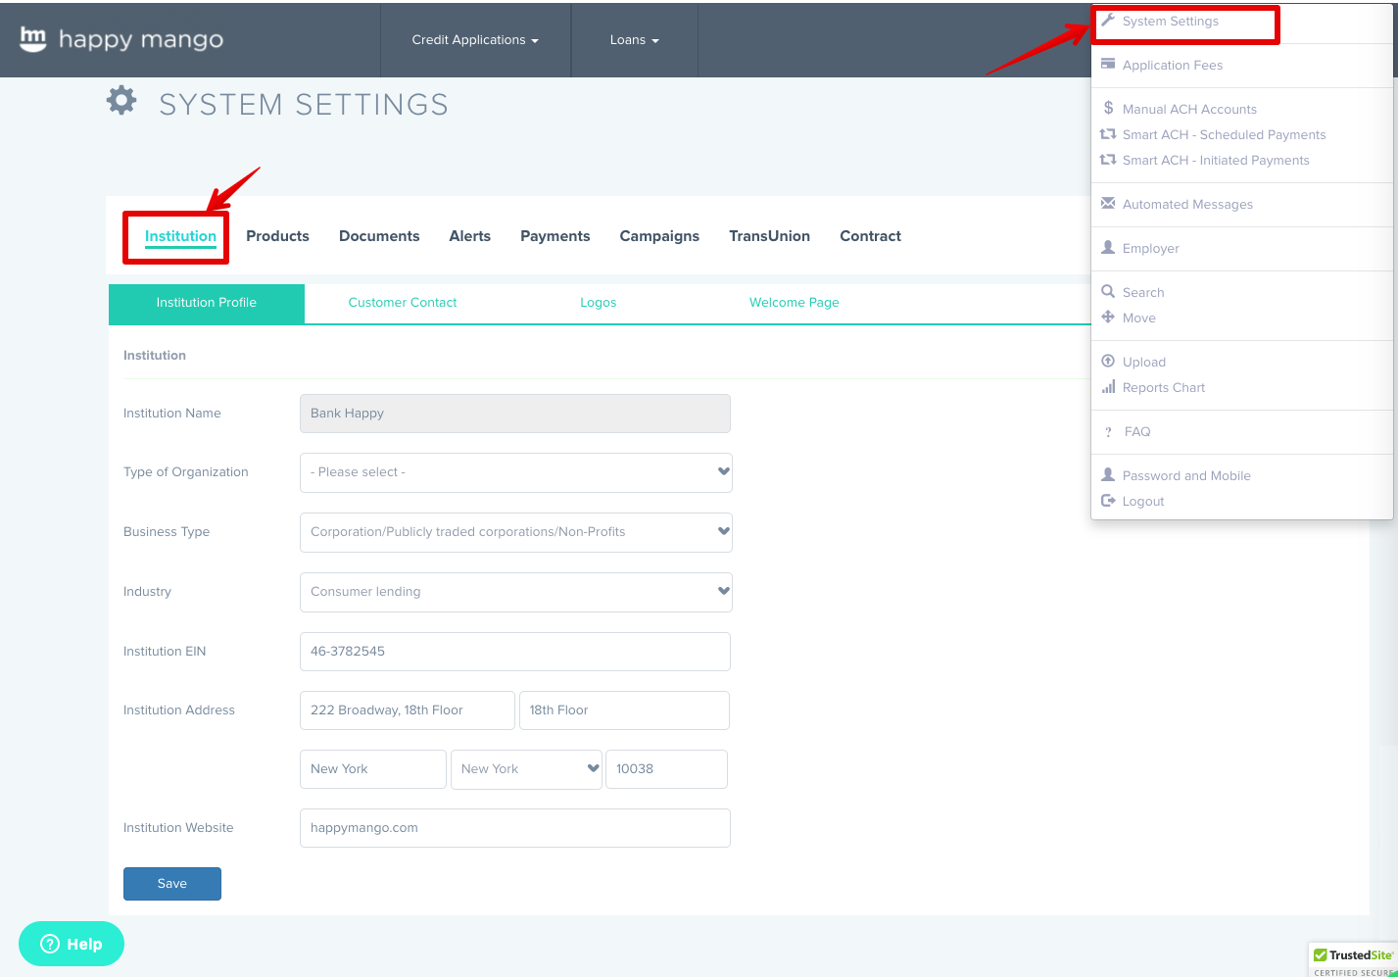Expand the Business Type dropdown
Screen dimensions: 1398x977
point(516,532)
